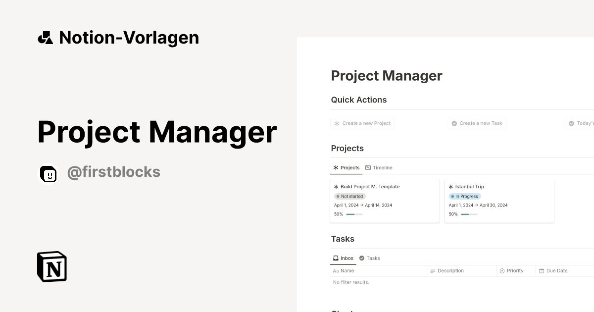This screenshot has height=312, width=594.
Task: Select the timeline board icon next to Timeline
Action: 367,167
